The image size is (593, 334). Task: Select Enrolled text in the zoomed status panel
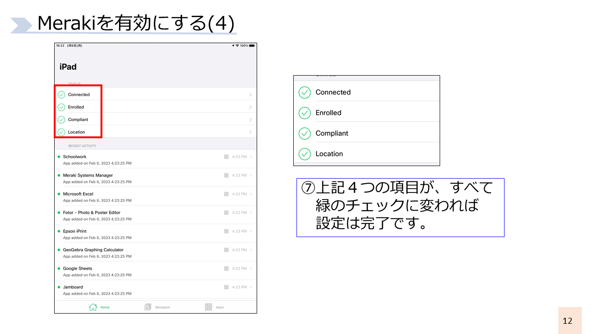(328, 113)
